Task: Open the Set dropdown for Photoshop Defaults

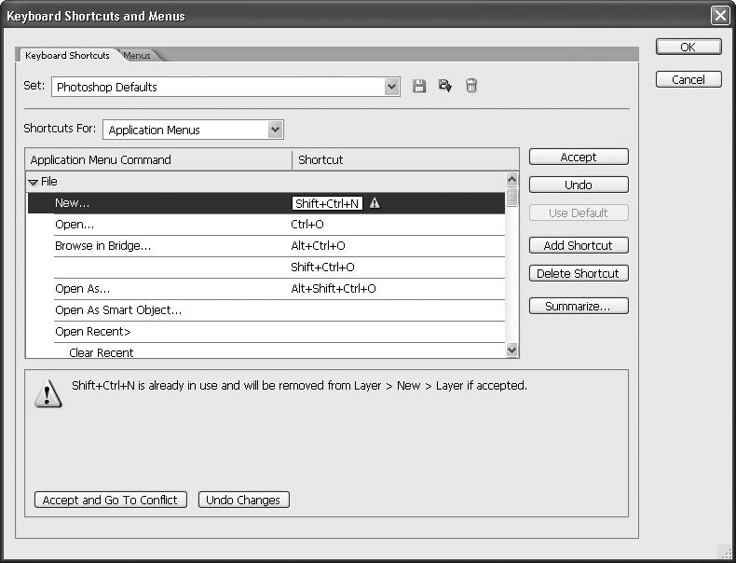Action: pos(392,87)
